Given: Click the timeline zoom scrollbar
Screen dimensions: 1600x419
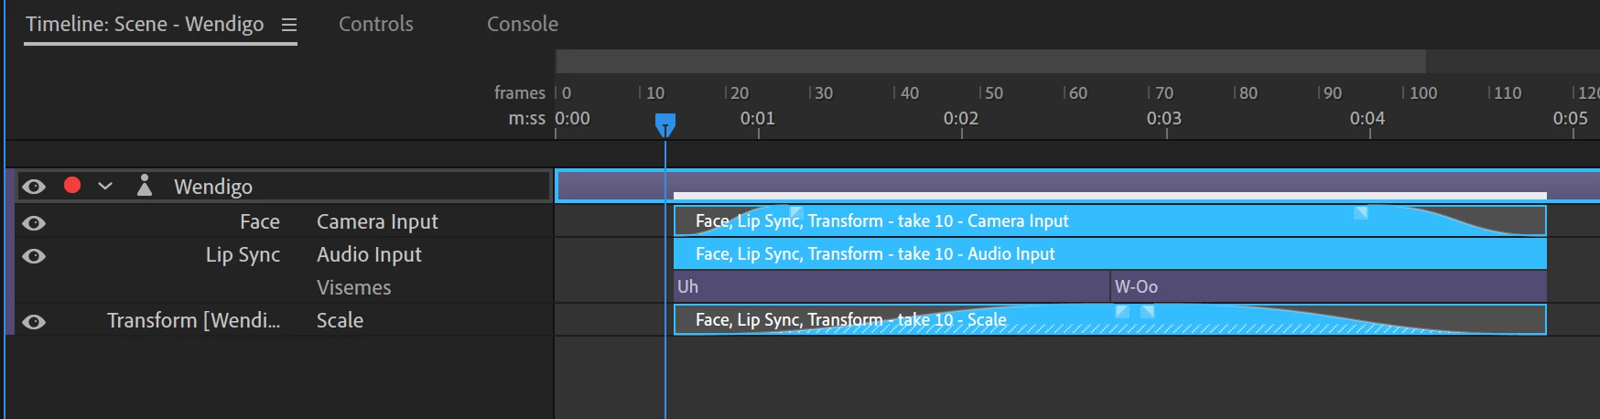Looking at the screenshot, I should [x=990, y=61].
